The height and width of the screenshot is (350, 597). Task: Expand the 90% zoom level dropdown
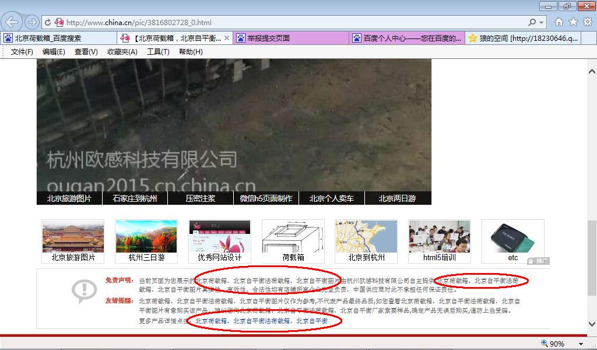(x=581, y=344)
